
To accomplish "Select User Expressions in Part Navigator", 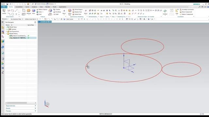I will [x=14, y=32].
